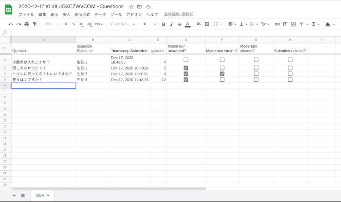Insert a link using the link icon
This screenshot has height=202, width=341.
pos(277,24)
